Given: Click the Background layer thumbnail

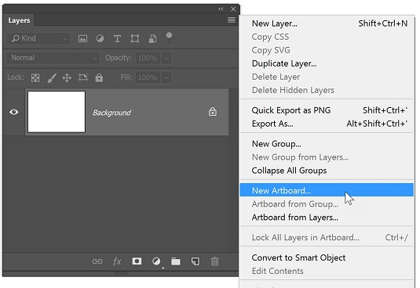Looking at the screenshot, I should [57, 112].
